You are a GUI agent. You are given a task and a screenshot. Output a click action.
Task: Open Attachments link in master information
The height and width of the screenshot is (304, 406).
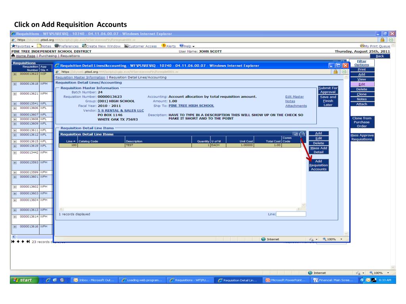(296, 106)
